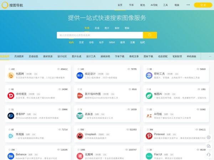Star the 卓特视觉 card
This screenshot has width=214, height=160.
coord(9,89)
